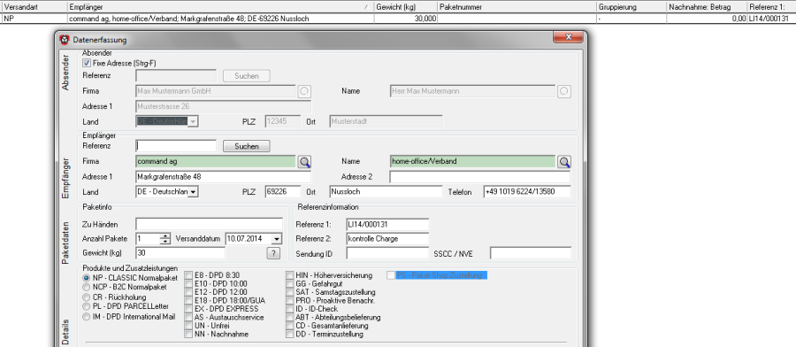This screenshot has height=347, width=796.
Task: Click the Gewicht (kg) column header
Action: coord(406,7)
